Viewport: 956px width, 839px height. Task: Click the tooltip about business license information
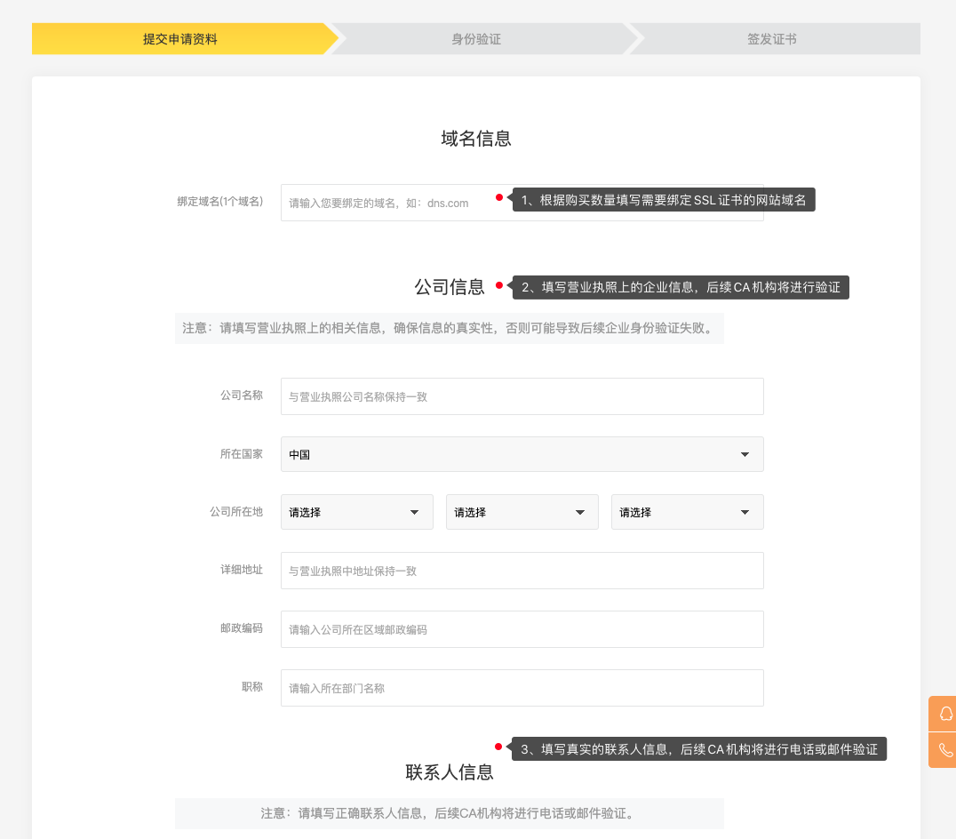coord(681,287)
